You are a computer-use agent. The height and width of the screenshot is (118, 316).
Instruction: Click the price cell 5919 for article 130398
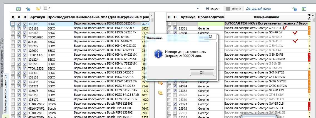click(145, 82)
